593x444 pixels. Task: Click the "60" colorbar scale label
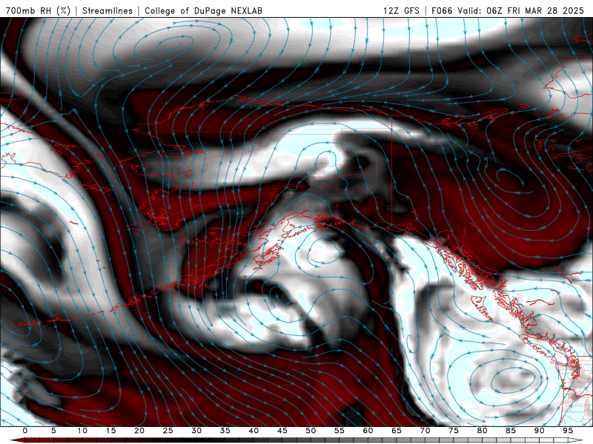(x=368, y=431)
